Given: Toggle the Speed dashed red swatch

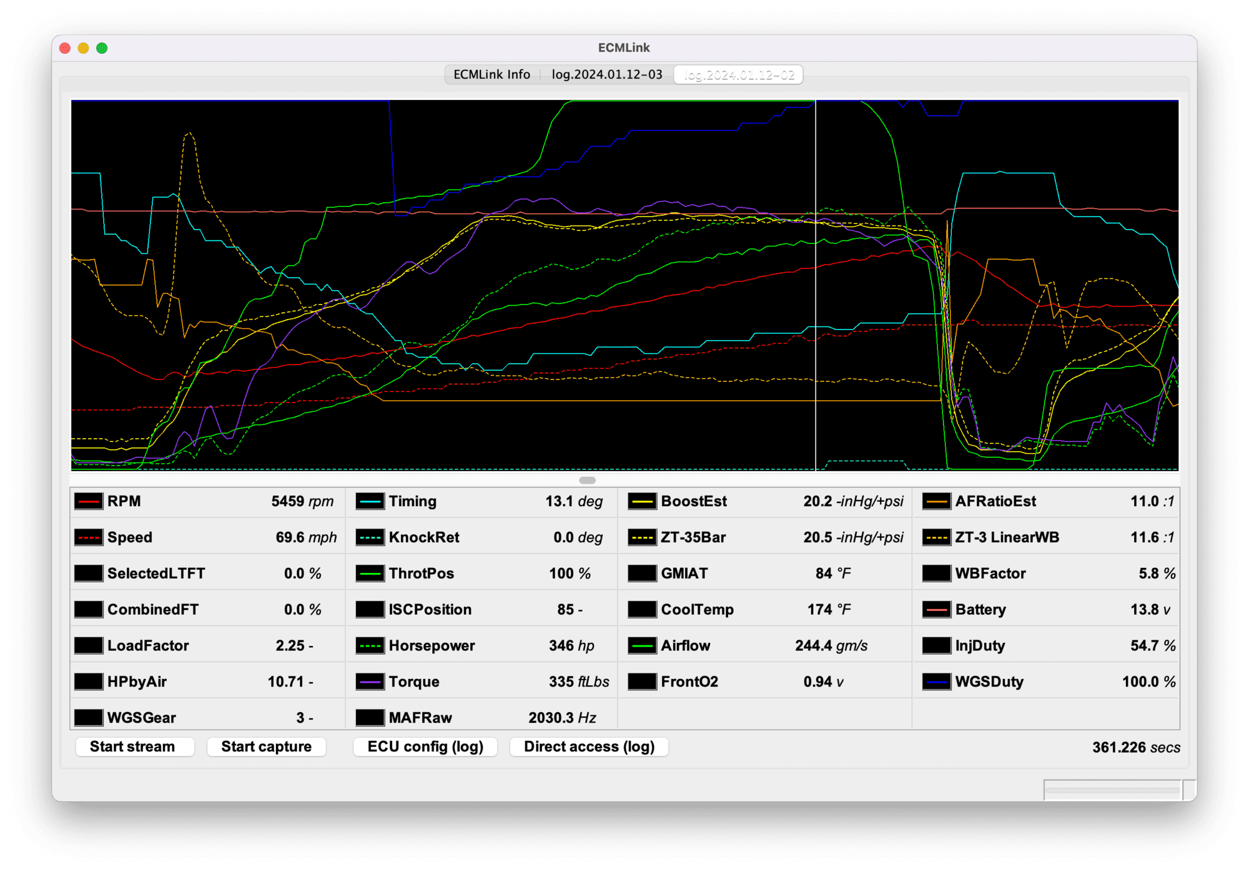Looking at the screenshot, I should tap(88, 537).
